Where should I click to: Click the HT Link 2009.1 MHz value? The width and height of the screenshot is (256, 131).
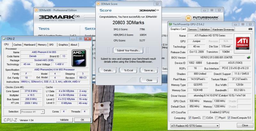click(31, 103)
